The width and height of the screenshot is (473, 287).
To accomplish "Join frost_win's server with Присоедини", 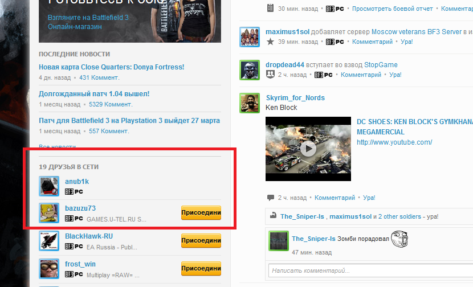I will (201, 268).
